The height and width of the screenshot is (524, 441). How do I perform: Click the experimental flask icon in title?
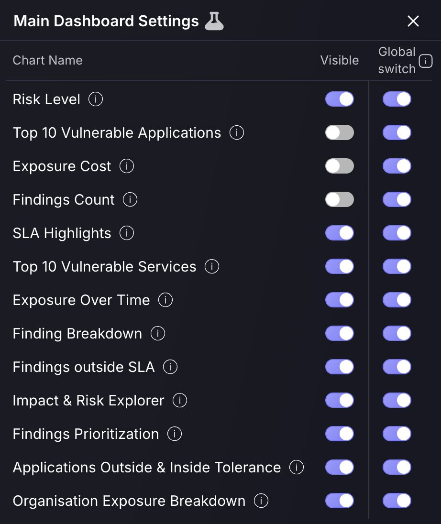point(214,21)
